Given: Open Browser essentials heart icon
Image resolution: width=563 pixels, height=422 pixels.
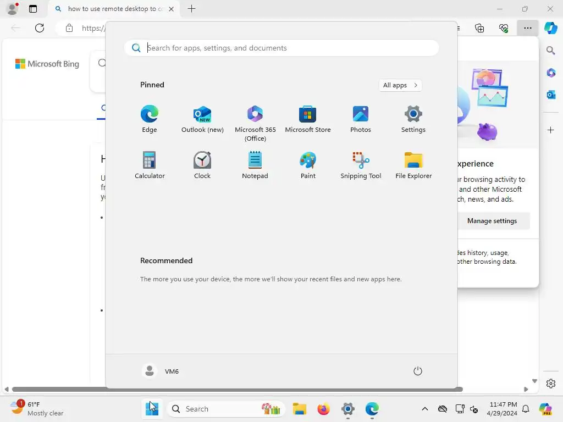Looking at the screenshot, I should click(x=504, y=28).
